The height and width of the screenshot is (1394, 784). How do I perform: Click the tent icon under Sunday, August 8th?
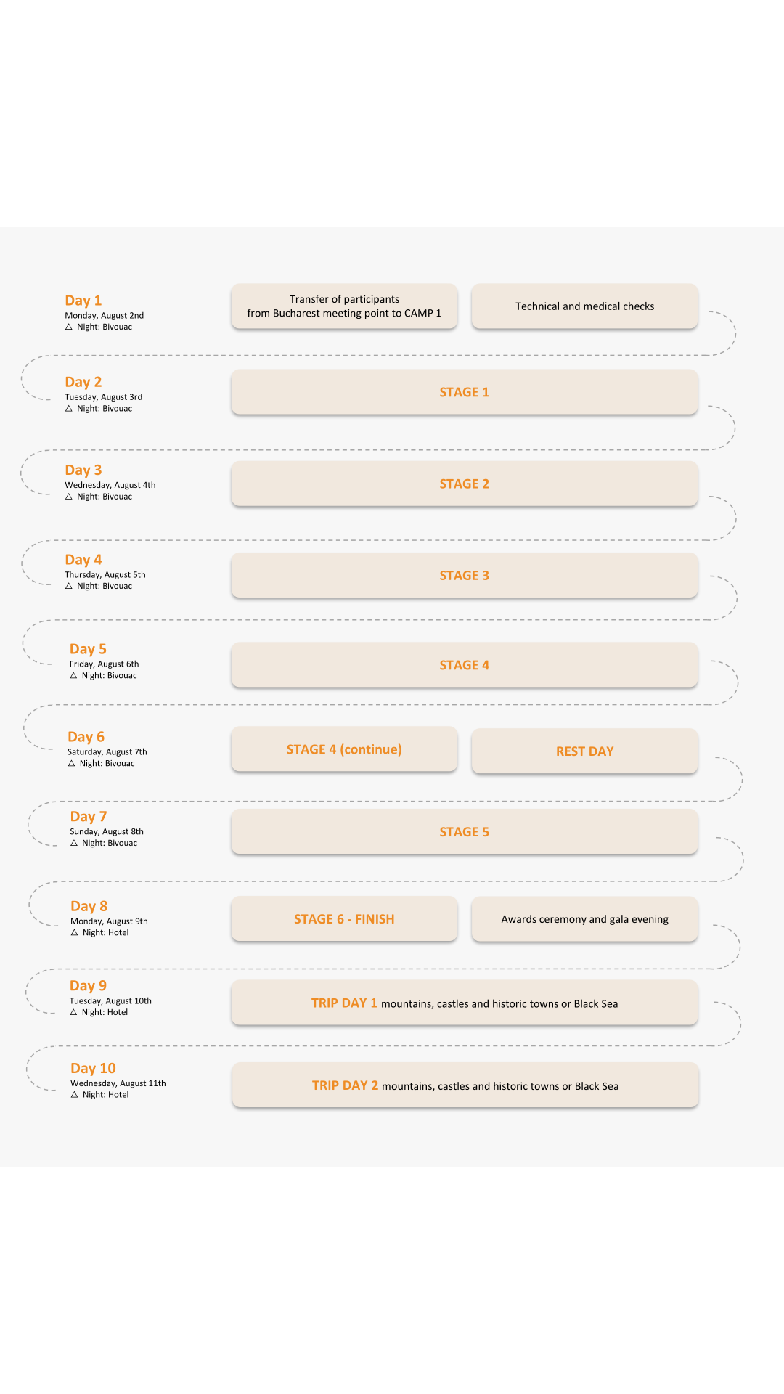point(74,843)
